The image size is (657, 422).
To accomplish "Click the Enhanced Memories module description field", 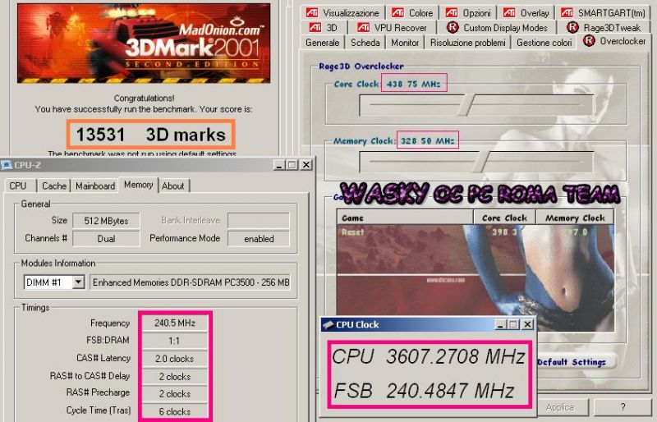I will pos(191,282).
